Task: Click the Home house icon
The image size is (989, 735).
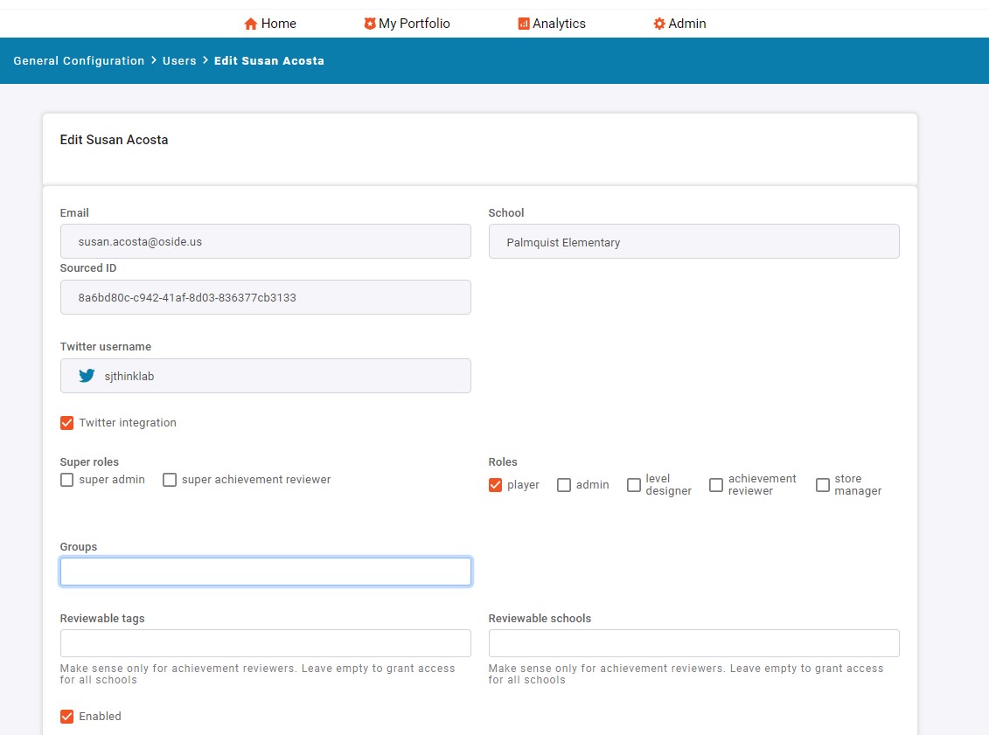Action: pos(251,24)
